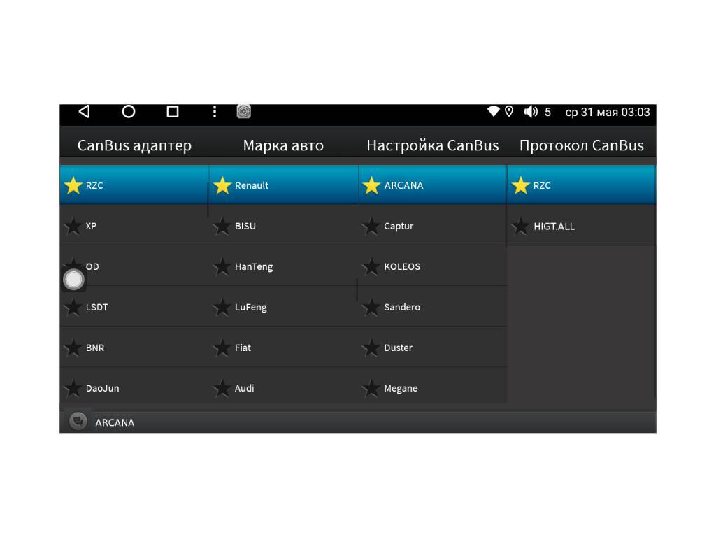Tap the location pin status icon
Viewport: 716px width, 537px height.
click(x=509, y=111)
